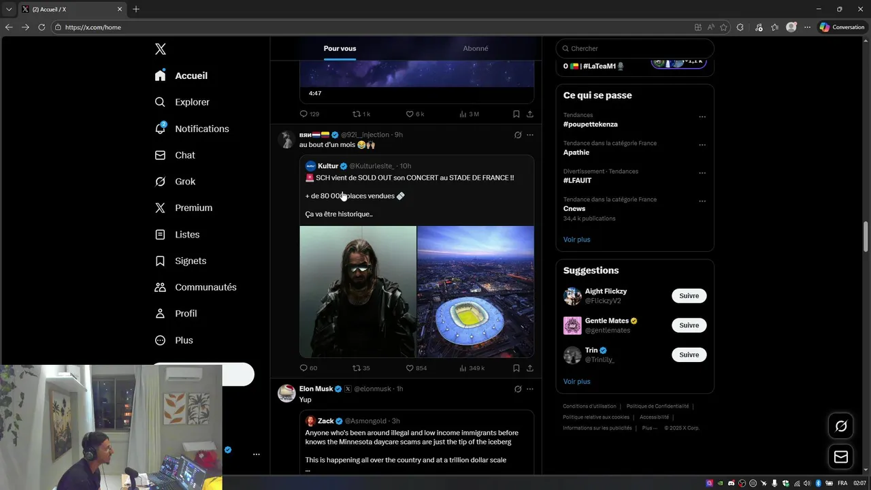Open the tab search dropdown arrow

(x=9, y=9)
